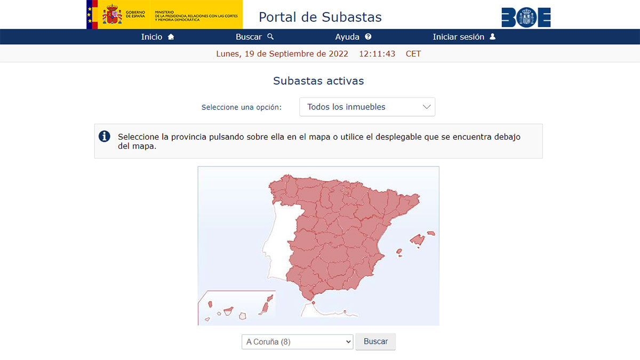Open Ayuda from the navigation menu
This screenshot has width=640, height=360.
(x=348, y=37)
